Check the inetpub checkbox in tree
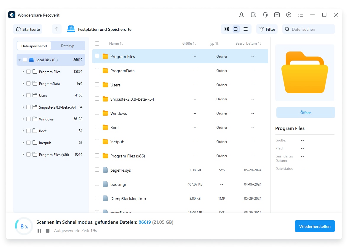 (x=28, y=143)
